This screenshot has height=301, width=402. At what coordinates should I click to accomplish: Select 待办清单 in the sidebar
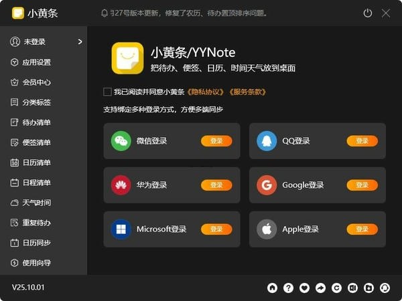tap(31, 122)
